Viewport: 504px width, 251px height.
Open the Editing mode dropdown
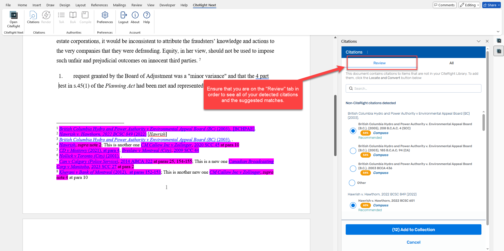click(x=469, y=5)
